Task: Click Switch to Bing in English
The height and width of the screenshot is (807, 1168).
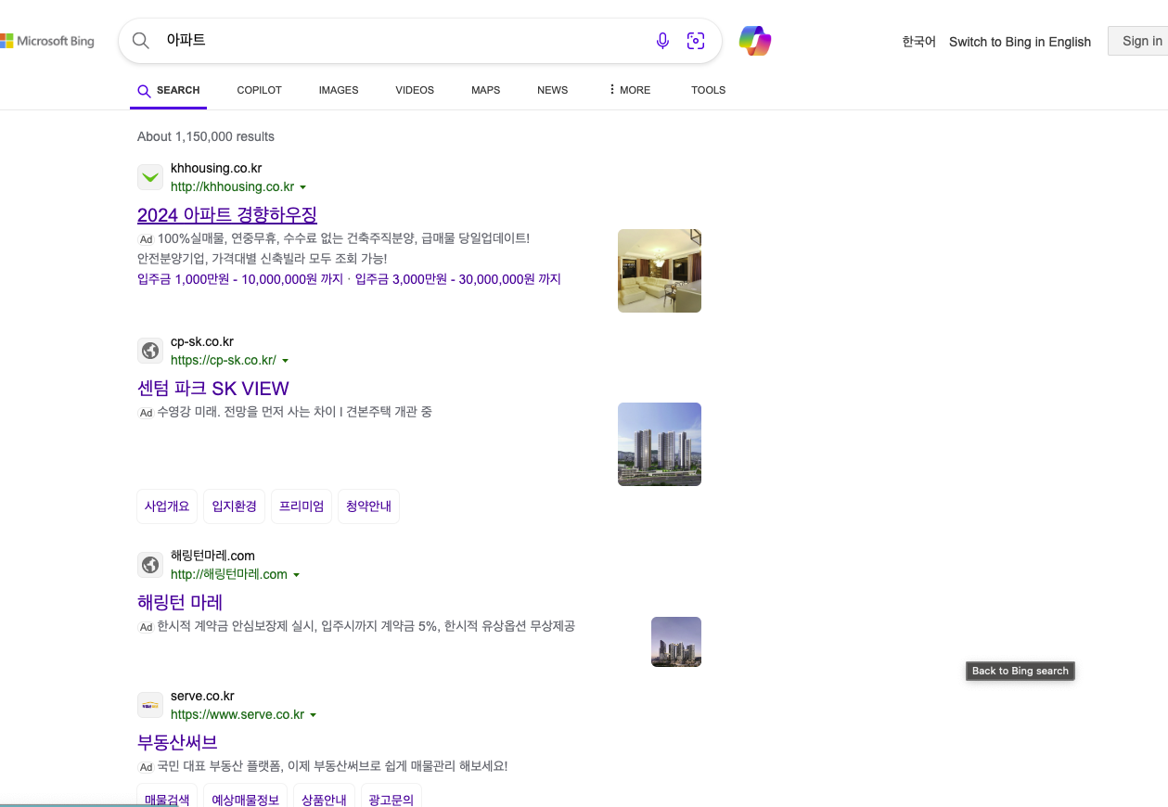Action: tap(1020, 42)
